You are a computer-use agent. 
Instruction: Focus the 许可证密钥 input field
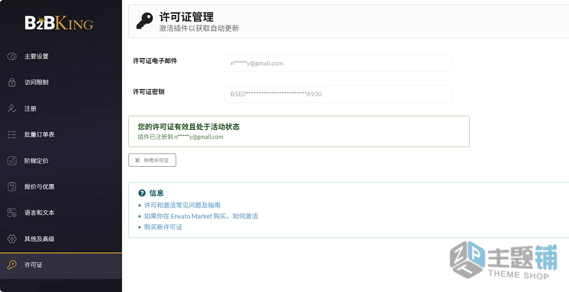337,94
